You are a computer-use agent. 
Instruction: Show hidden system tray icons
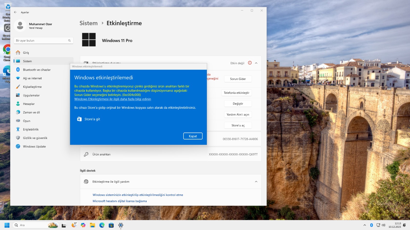point(365,225)
